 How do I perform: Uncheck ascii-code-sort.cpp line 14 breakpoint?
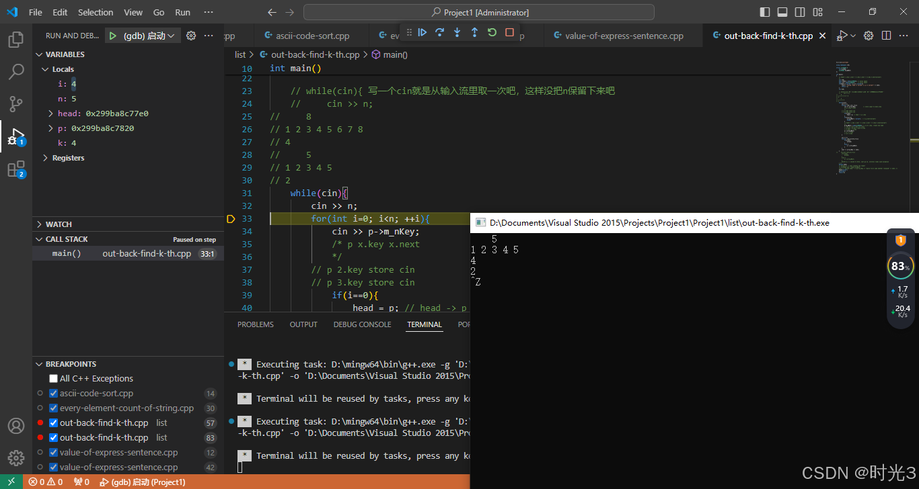(x=54, y=393)
